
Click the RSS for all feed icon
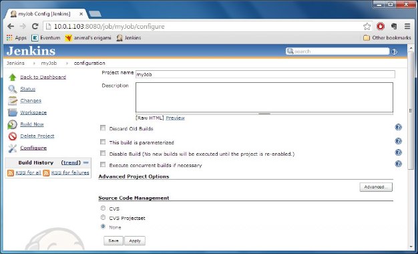11,173
